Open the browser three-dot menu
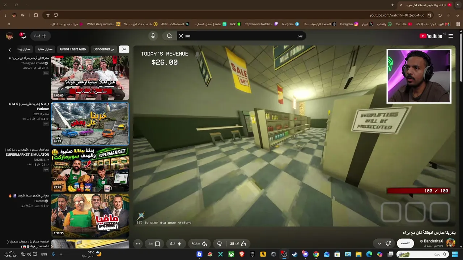The height and width of the screenshot is (260, 463). click(5, 15)
